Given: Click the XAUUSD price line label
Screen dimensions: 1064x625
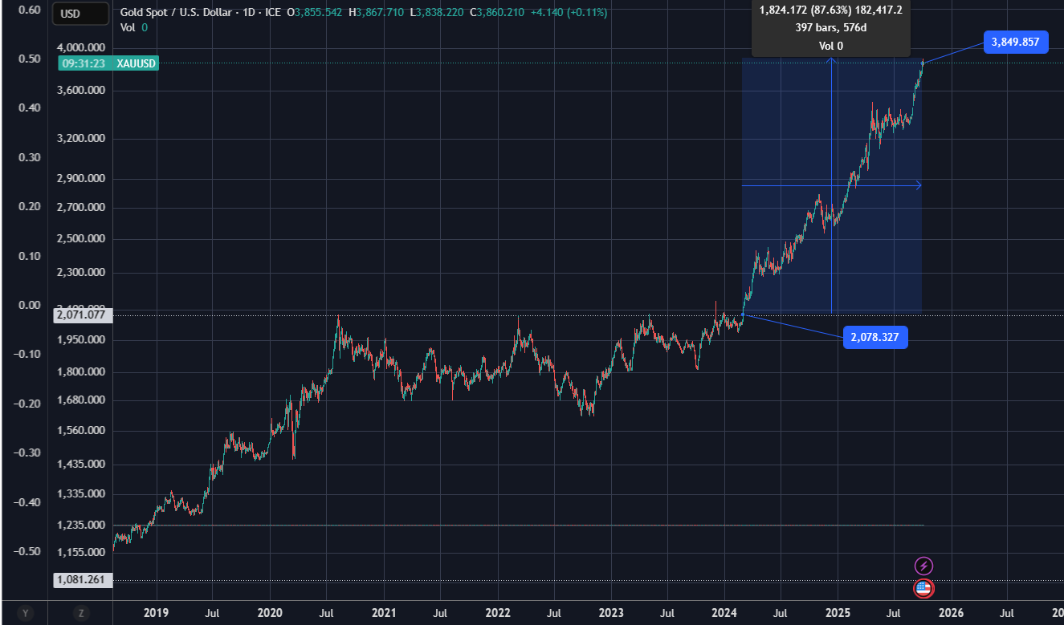Looking at the screenshot, I should (x=136, y=63).
